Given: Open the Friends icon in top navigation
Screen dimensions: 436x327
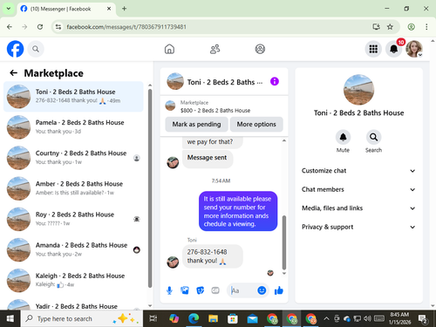Looking at the screenshot, I should pyautogui.click(x=215, y=49).
